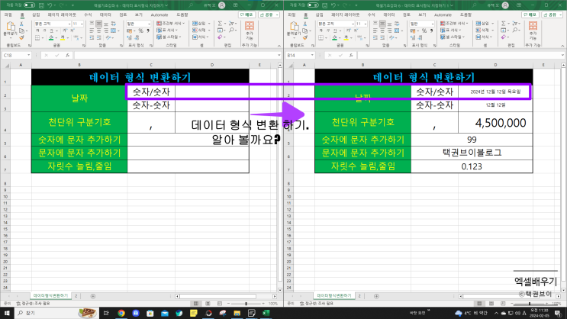Select 데이터형식변환하기 sheet tab in left window
The image size is (567, 319).
[x=50, y=296]
